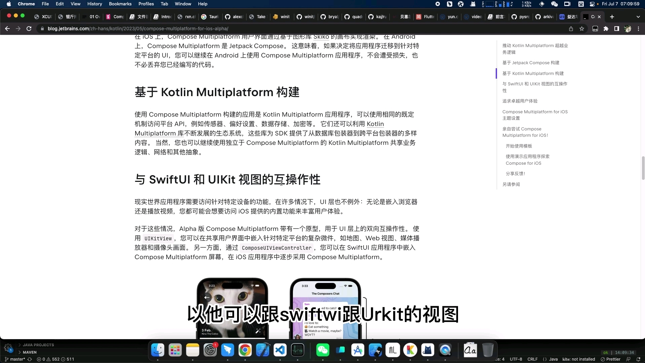
Task: Click the Composers Chat phone screenshot
Action: click(325, 308)
